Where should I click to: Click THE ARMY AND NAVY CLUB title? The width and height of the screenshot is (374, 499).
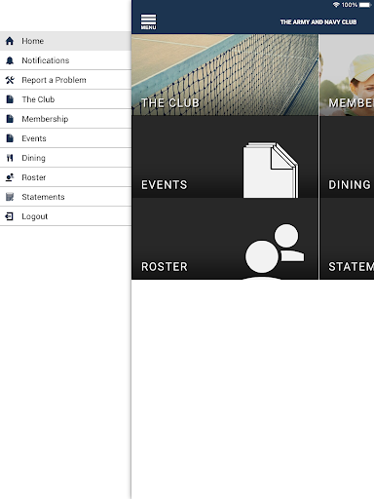[x=318, y=22]
